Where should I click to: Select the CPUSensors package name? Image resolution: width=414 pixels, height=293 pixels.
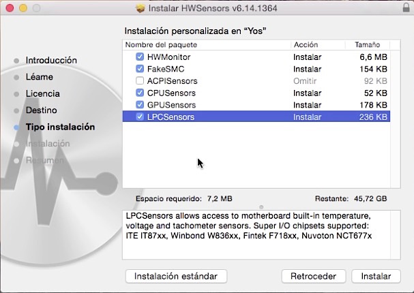click(171, 93)
